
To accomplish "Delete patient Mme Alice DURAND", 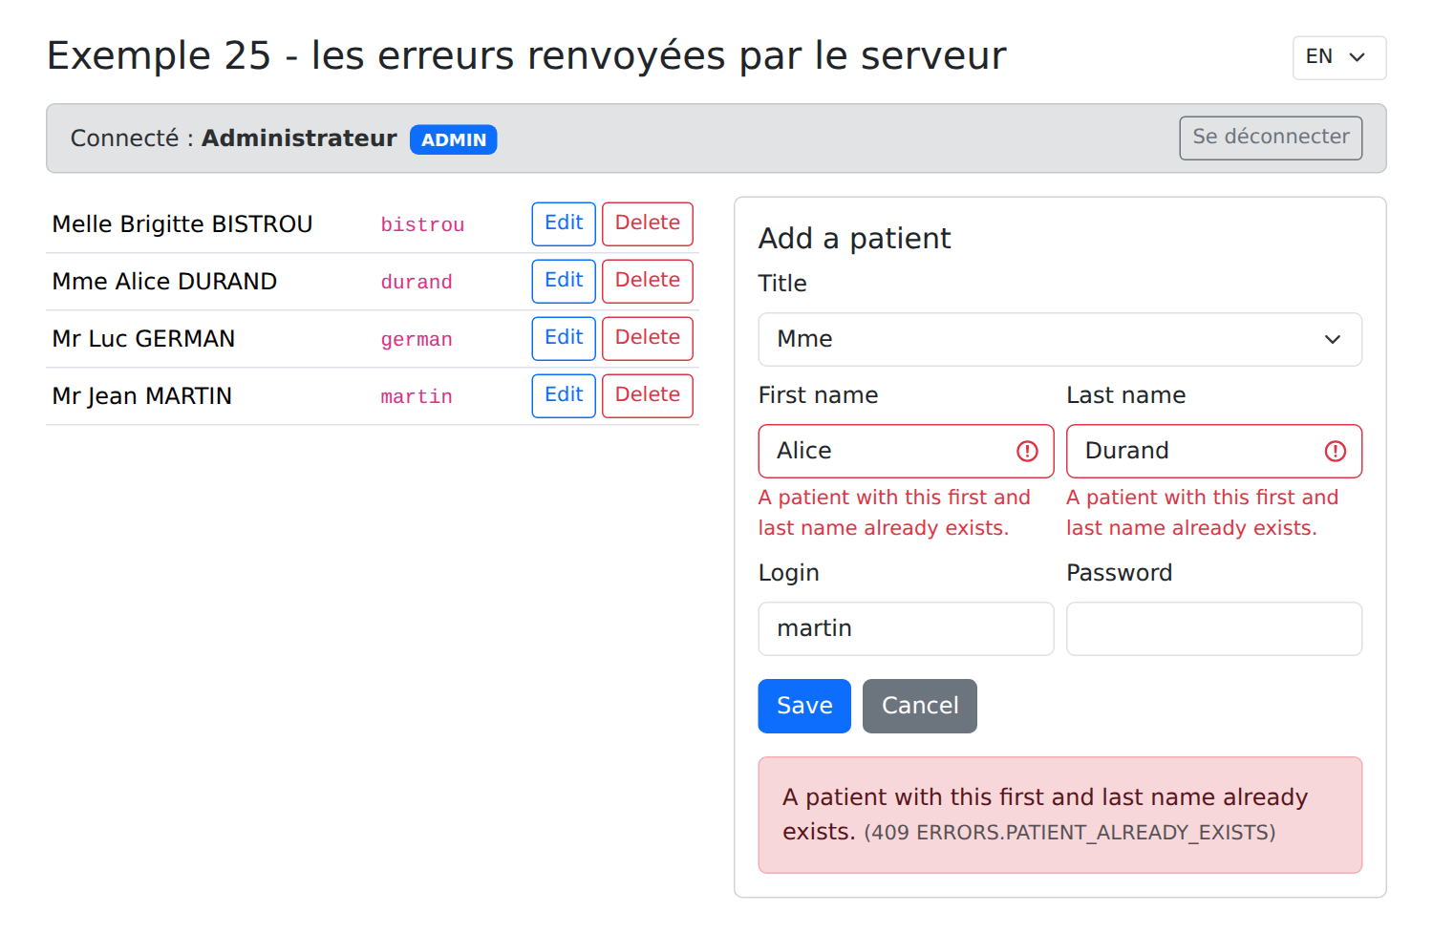I will [x=648, y=281].
